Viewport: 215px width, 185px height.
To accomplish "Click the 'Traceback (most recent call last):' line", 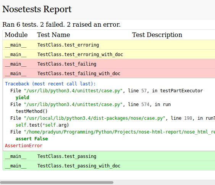I will coord(50,84).
